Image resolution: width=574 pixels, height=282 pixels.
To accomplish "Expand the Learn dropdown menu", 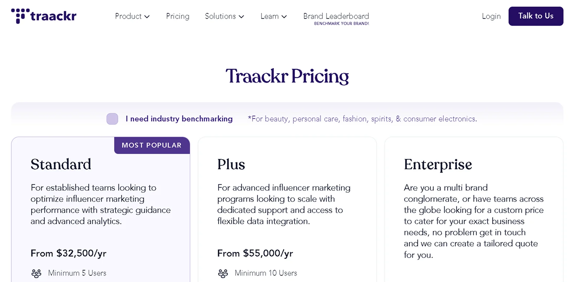I will tap(273, 16).
